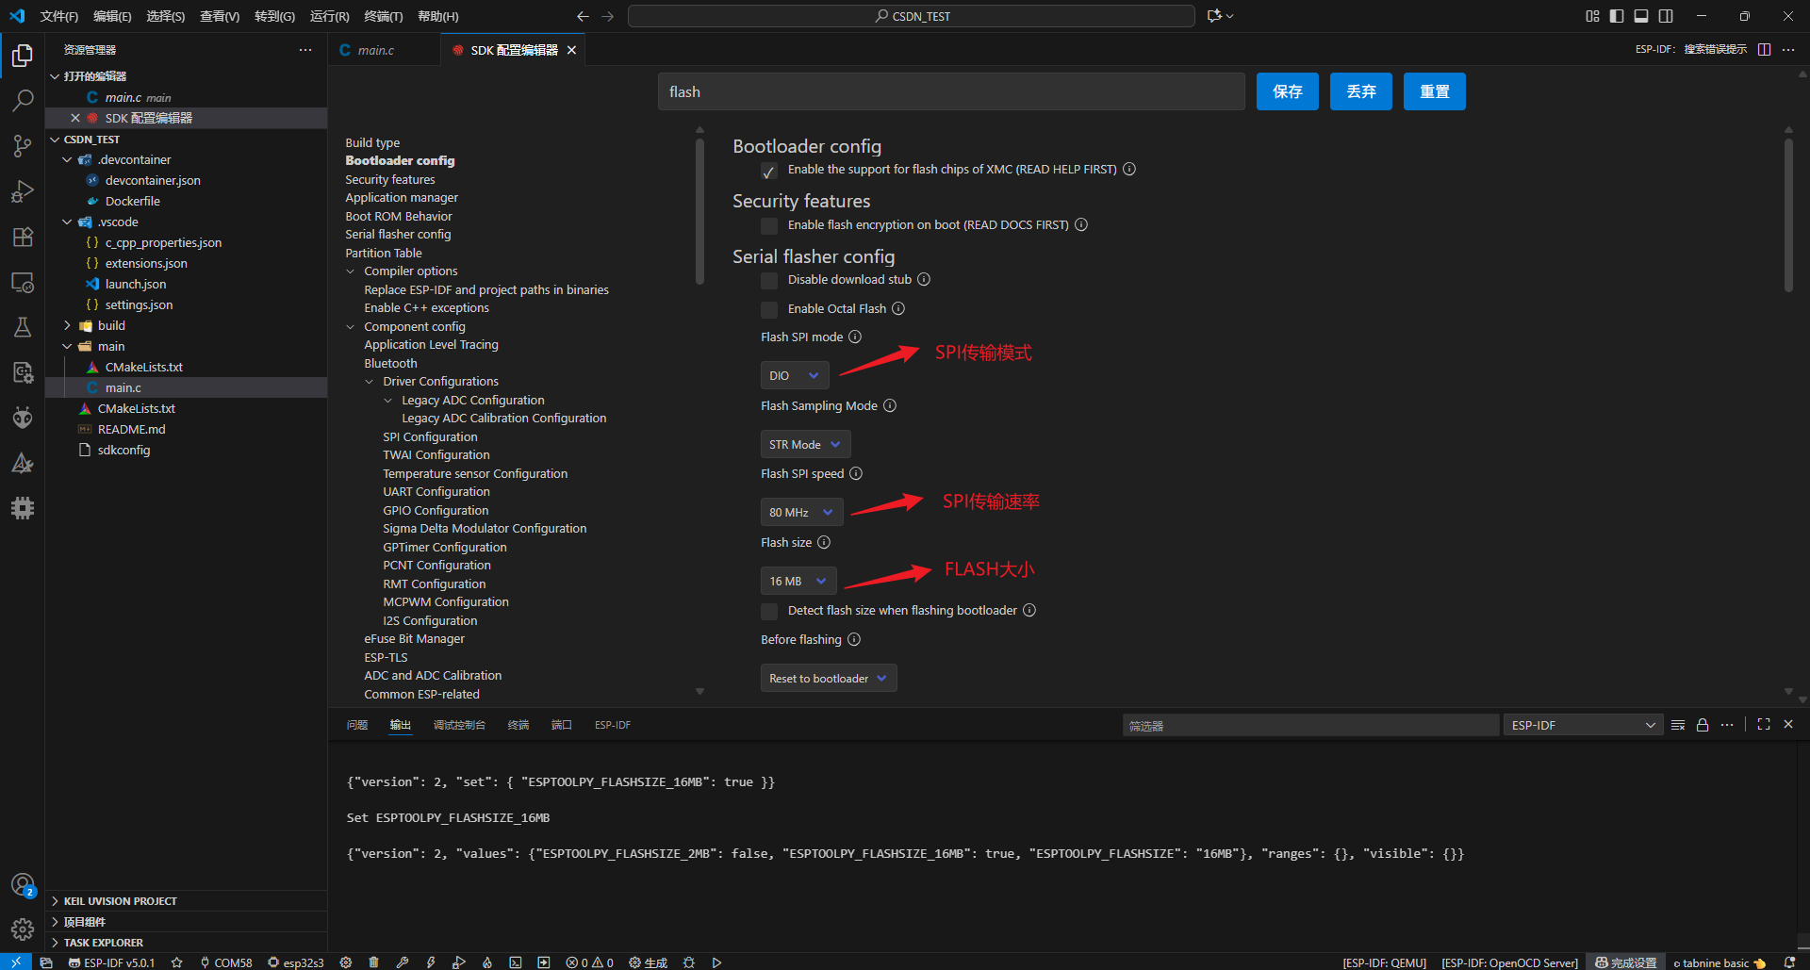1810x970 pixels.
Task: Switch to the 问题 panel tab
Action: [x=357, y=725]
